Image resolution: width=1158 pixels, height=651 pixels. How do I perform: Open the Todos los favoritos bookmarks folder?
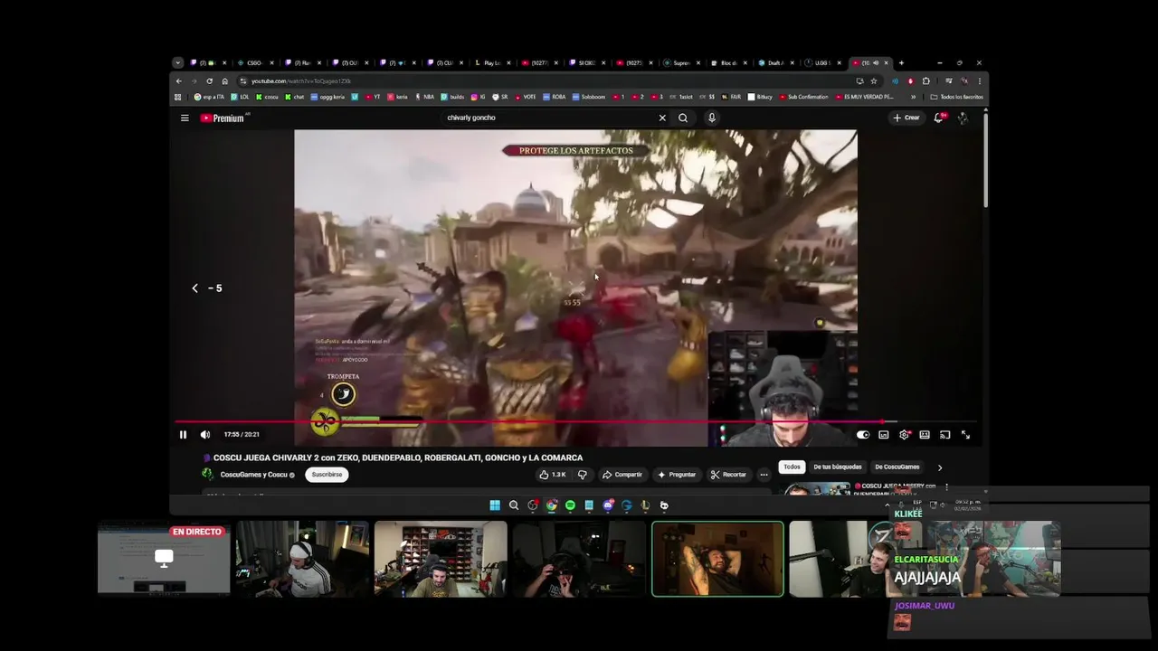(957, 97)
